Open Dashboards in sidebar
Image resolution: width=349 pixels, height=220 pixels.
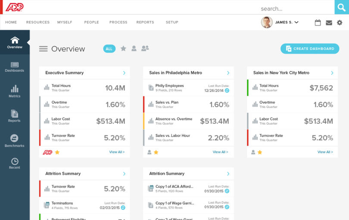pyautogui.click(x=15, y=67)
